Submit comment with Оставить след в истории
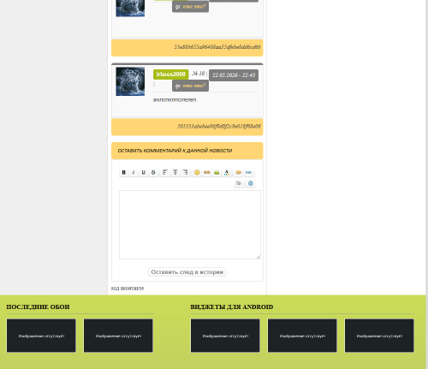 pos(187,272)
